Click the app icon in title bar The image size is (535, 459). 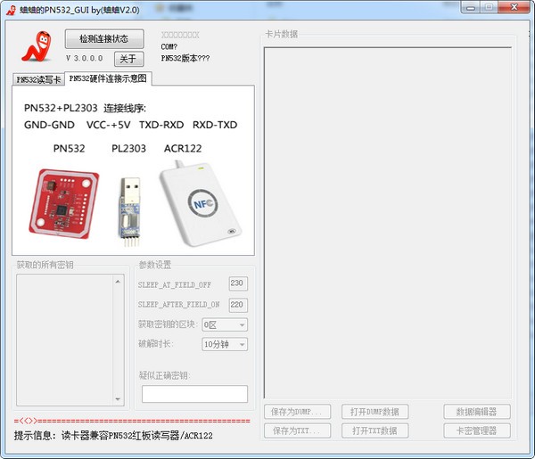(x=11, y=10)
